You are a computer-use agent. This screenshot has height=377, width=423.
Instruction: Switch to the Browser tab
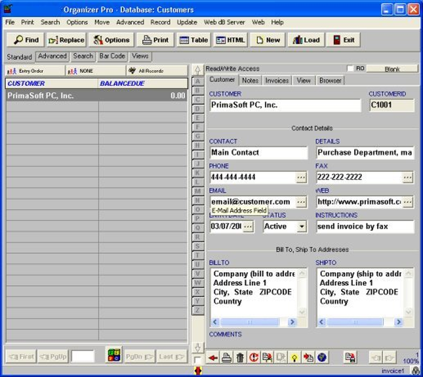330,80
